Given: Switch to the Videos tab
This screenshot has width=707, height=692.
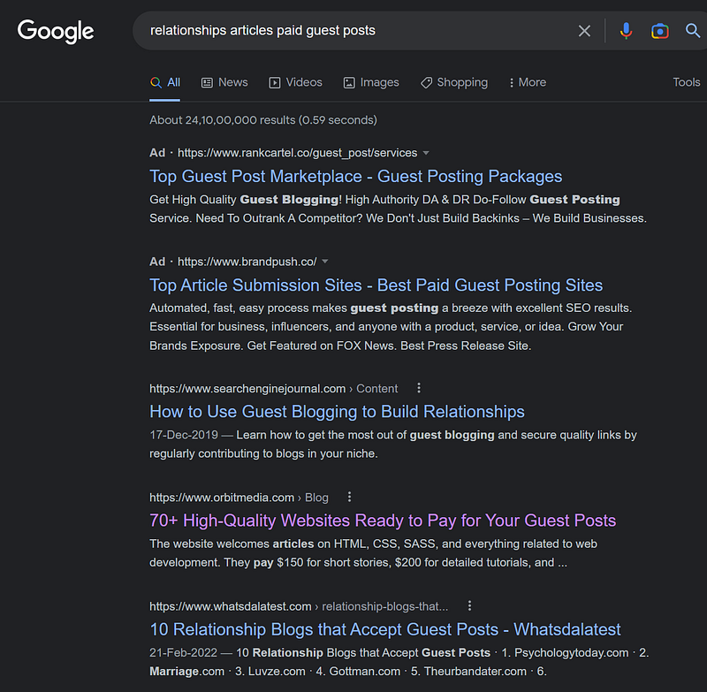Looking at the screenshot, I should (296, 82).
